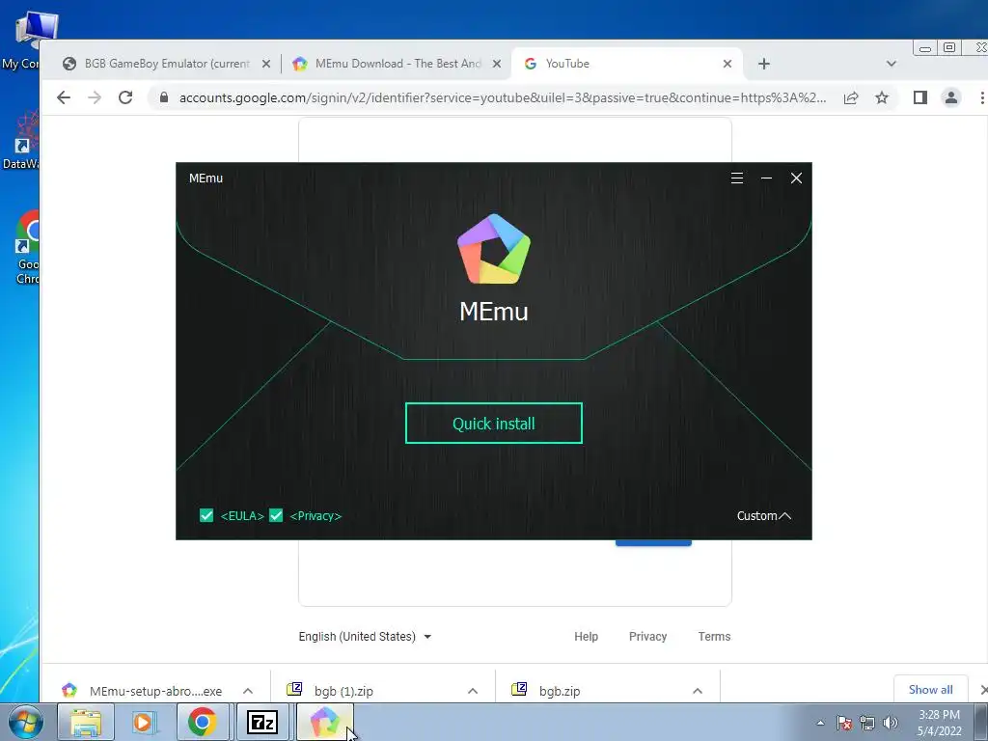Click Chrome icon in taskbar
The width and height of the screenshot is (988, 741).
pyautogui.click(x=203, y=722)
